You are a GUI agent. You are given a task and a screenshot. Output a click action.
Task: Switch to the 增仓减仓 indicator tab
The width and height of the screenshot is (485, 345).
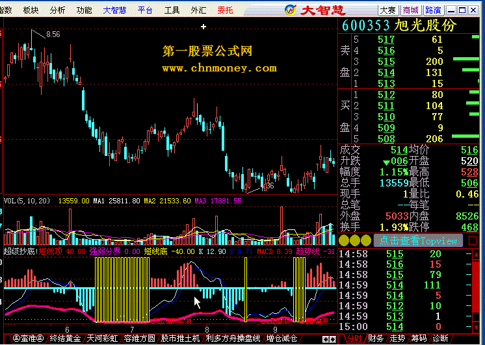[x=282, y=339]
